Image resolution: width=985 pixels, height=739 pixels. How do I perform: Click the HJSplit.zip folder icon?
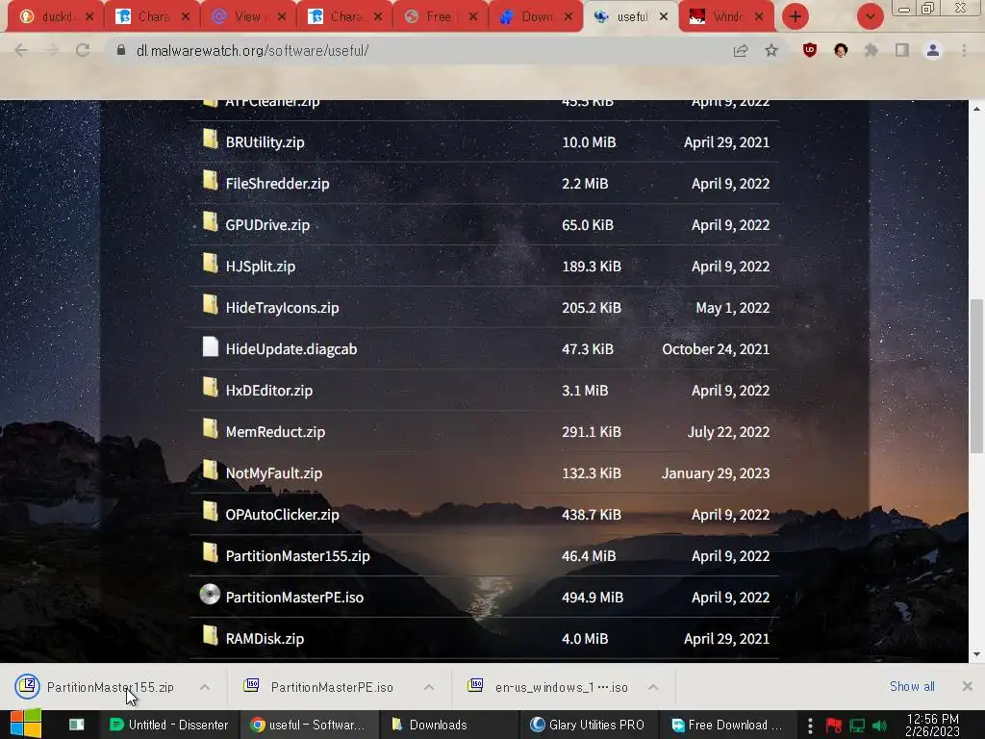click(210, 264)
